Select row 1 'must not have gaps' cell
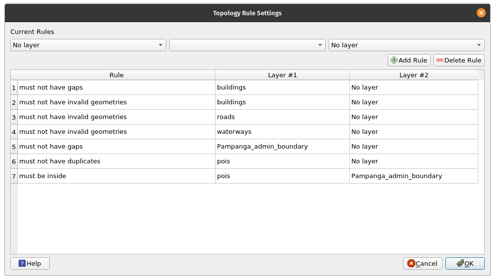Image resolution: width=495 pixels, height=280 pixels. pos(116,88)
